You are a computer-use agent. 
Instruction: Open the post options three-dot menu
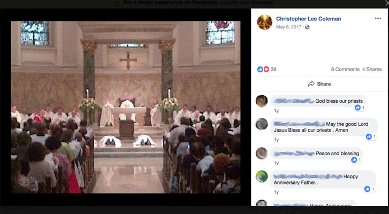tap(377, 18)
